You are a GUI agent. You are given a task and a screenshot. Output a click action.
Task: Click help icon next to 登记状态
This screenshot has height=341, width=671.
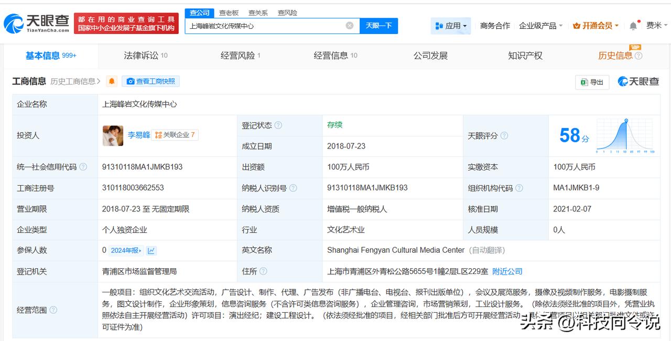click(278, 126)
